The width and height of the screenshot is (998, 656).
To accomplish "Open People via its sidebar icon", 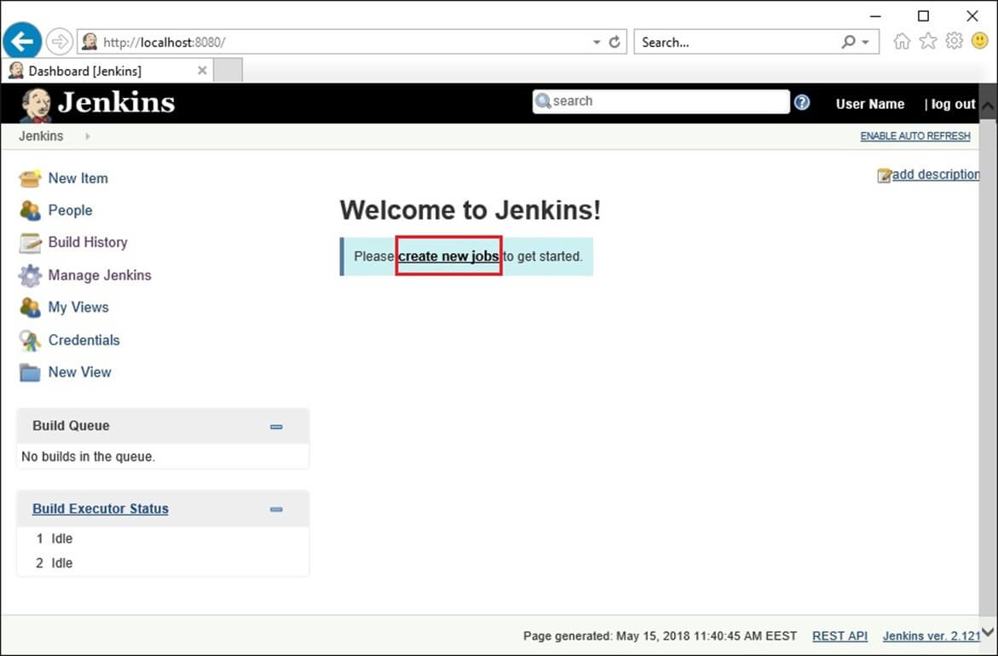I will pyautogui.click(x=31, y=210).
